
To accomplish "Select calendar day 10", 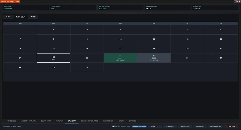I will (120, 39).
